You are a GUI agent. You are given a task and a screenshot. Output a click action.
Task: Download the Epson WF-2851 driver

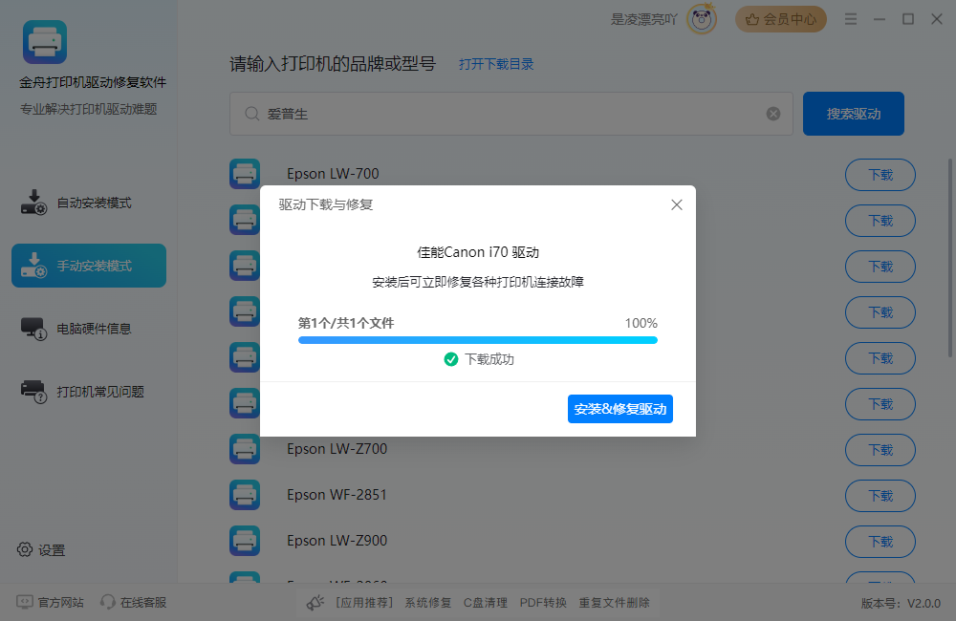coord(880,496)
